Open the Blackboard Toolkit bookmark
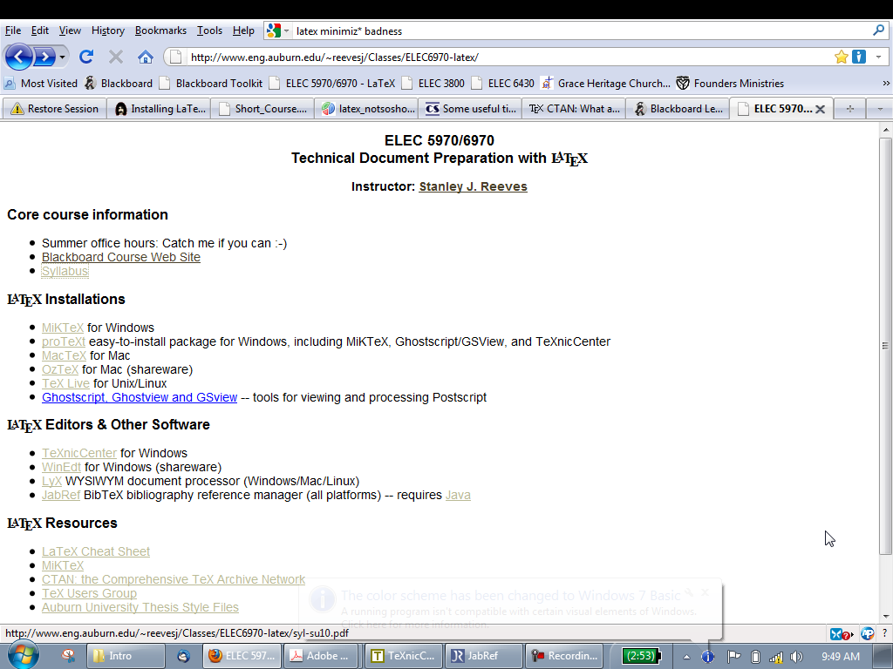Viewport: 893px width, 669px height. [211, 83]
